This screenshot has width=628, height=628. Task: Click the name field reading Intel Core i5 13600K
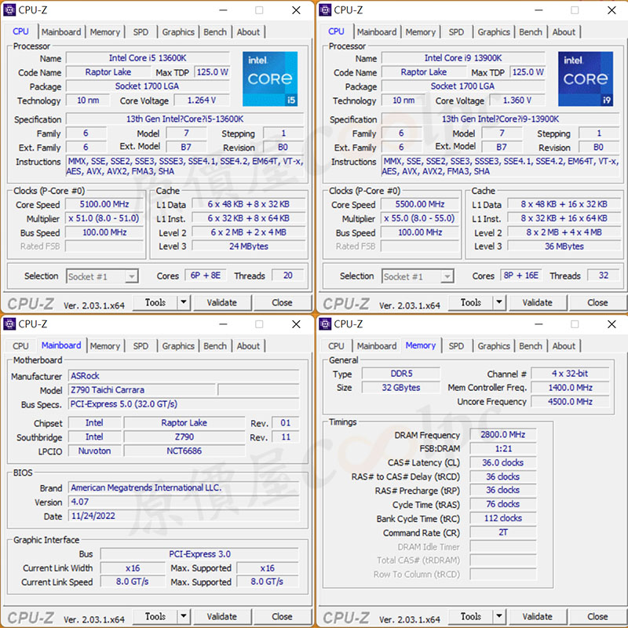pyautogui.click(x=148, y=58)
